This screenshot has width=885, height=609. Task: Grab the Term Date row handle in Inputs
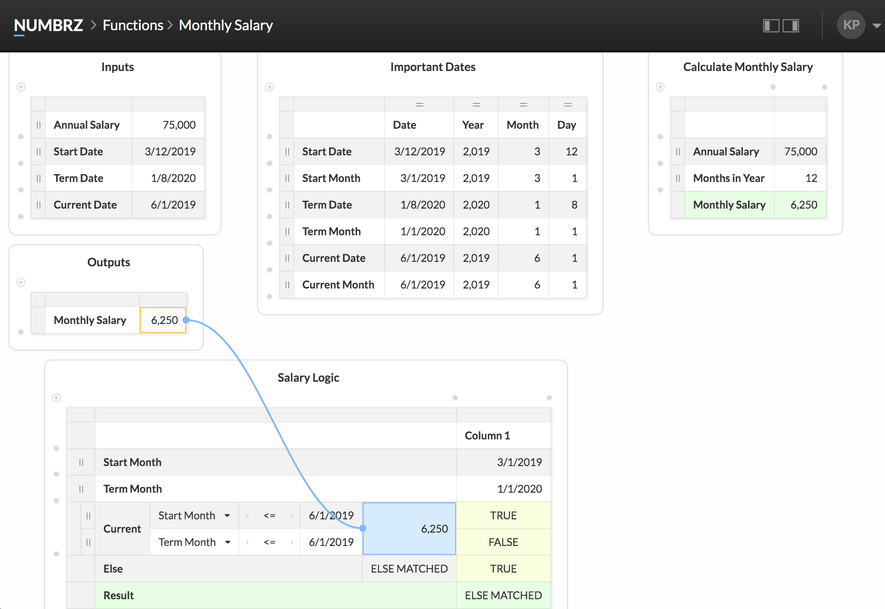pyautogui.click(x=39, y=178)
